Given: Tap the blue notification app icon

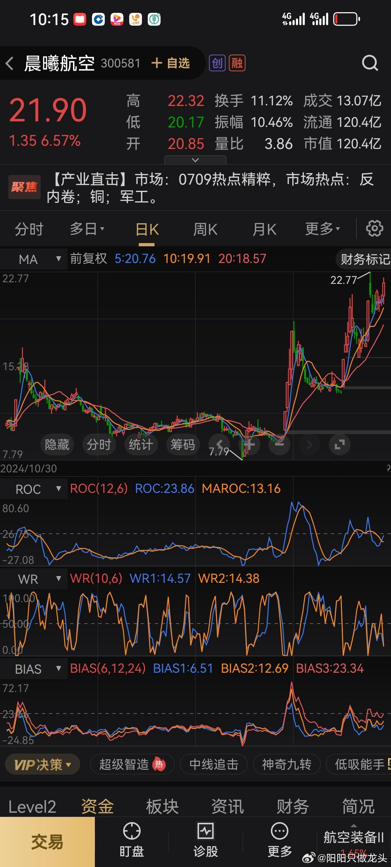Looking at the screenshot, I should [x=98, y=19].
